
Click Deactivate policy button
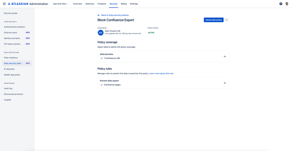click(214, 20)
